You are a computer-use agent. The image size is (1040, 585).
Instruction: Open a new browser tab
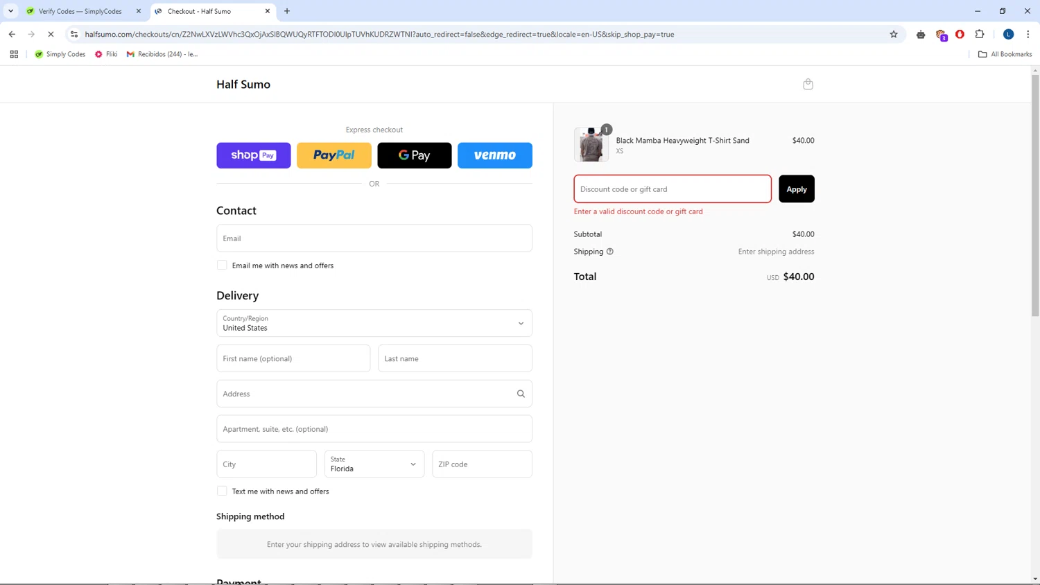tap(287, 11)
